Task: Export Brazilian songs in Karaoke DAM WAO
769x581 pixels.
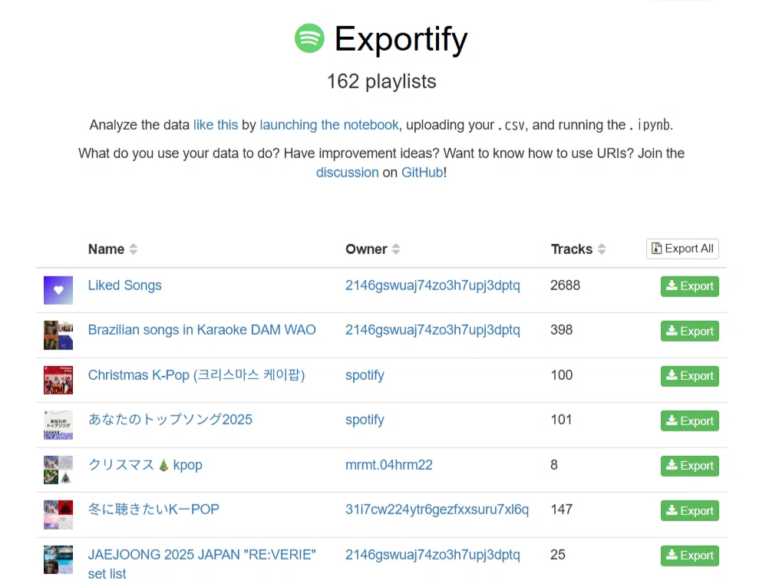Action: [x=689, y=332]
